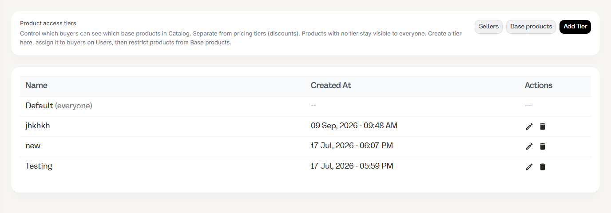Delete the new tier with trash icon
Screen dimensions: 611x213
542,146
